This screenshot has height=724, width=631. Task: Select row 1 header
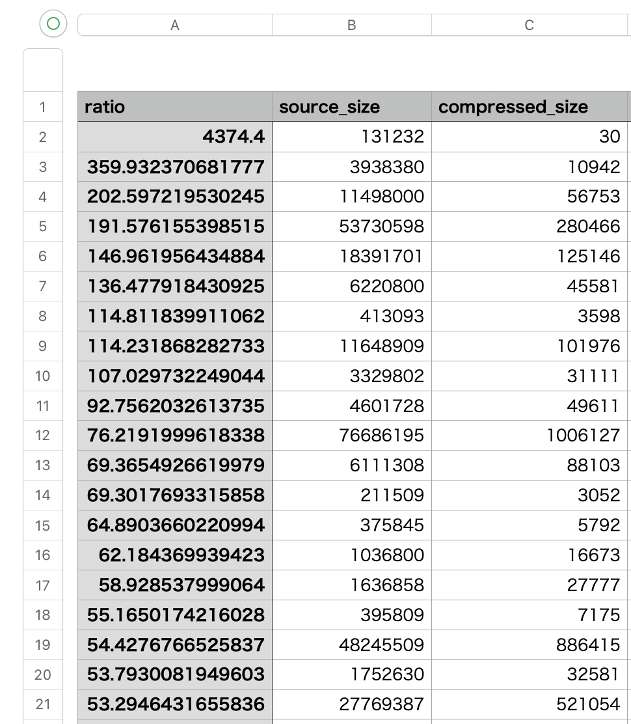tap(43, 107)
